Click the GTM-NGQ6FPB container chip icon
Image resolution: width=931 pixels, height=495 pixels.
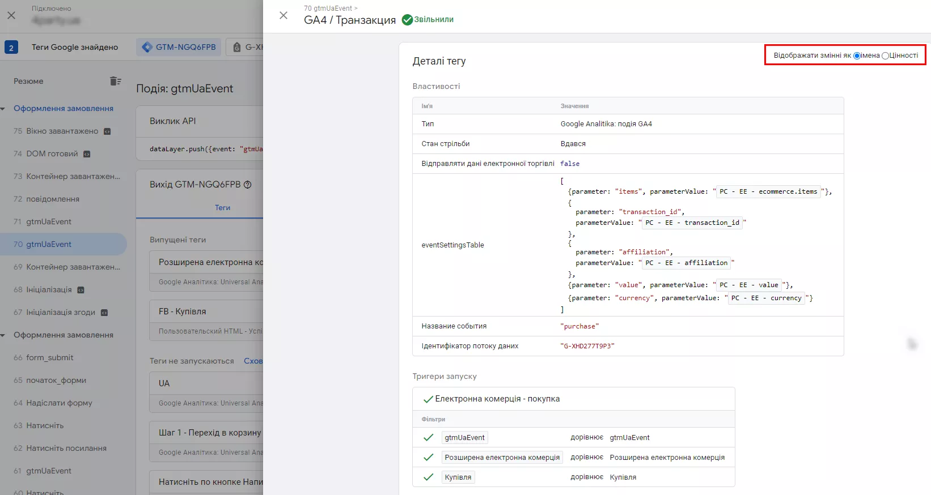(147, 47)
